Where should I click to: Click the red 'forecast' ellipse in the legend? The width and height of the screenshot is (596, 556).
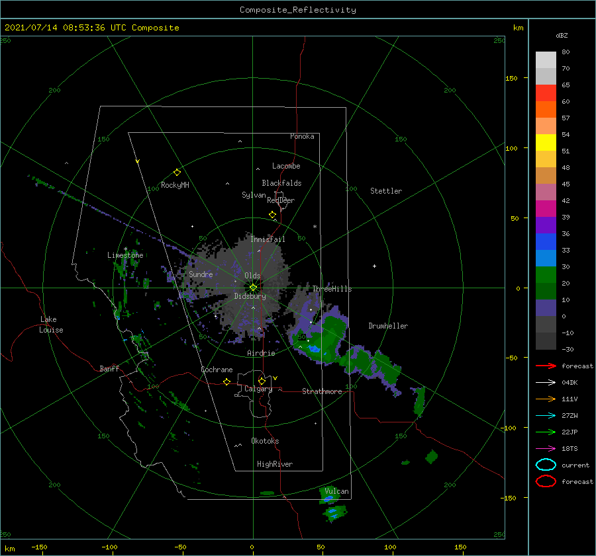(546, 481)
